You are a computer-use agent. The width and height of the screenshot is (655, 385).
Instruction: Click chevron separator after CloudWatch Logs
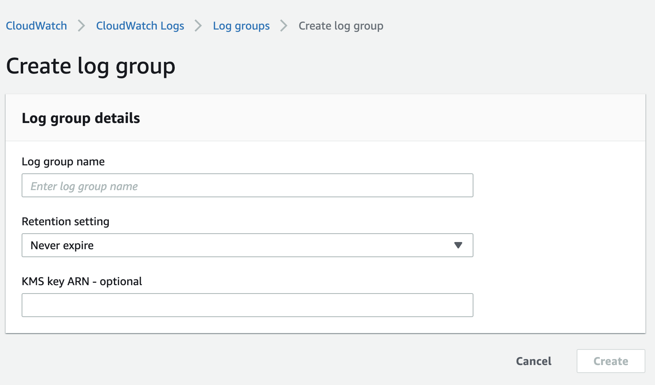[198, 26]
